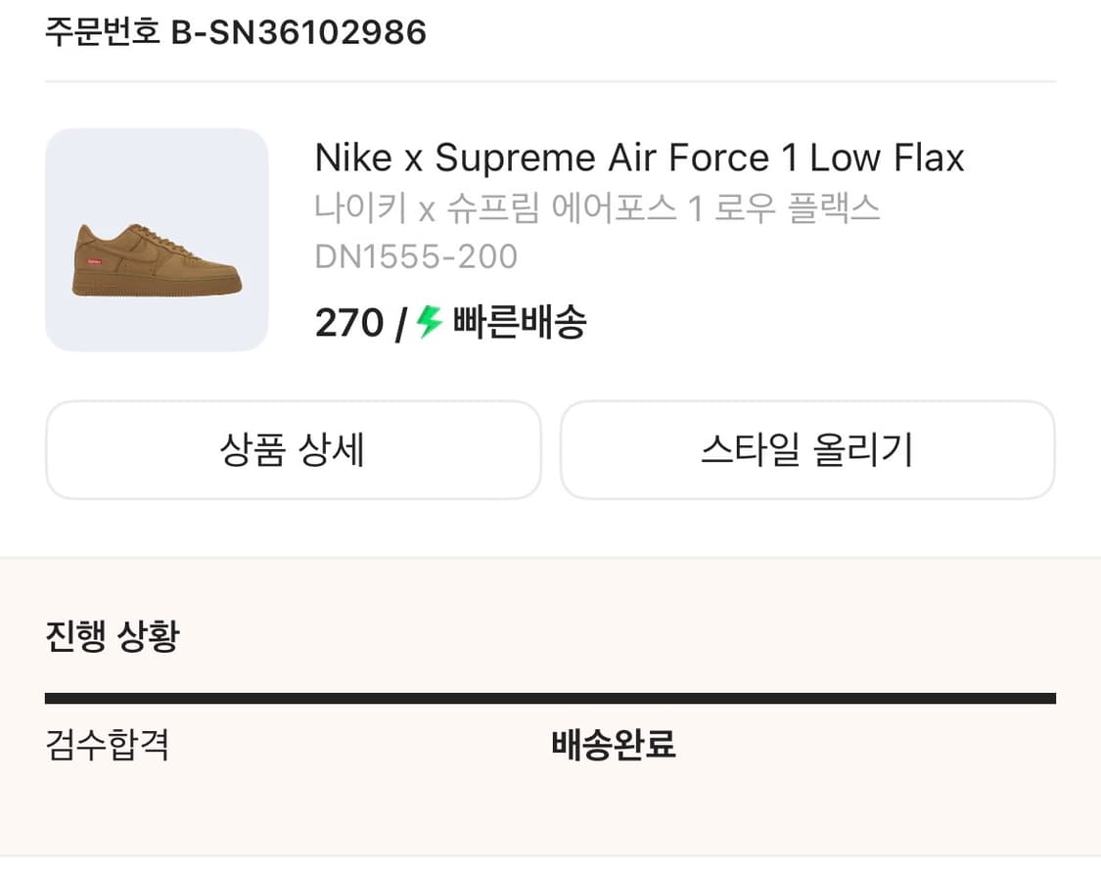
Task: Click the 스타일 올리기 button
Action: click(x=808, y=450)
